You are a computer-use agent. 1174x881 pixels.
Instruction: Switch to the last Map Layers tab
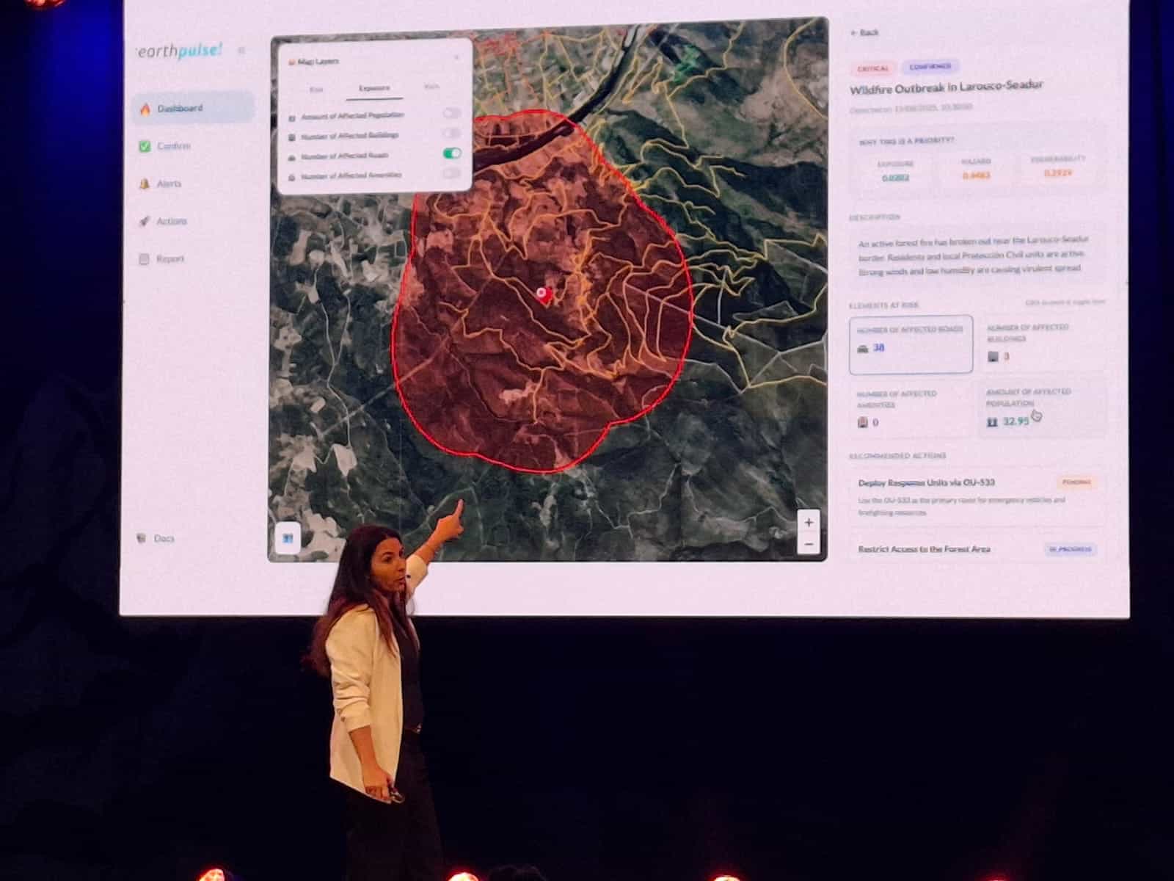coord(432,87)
